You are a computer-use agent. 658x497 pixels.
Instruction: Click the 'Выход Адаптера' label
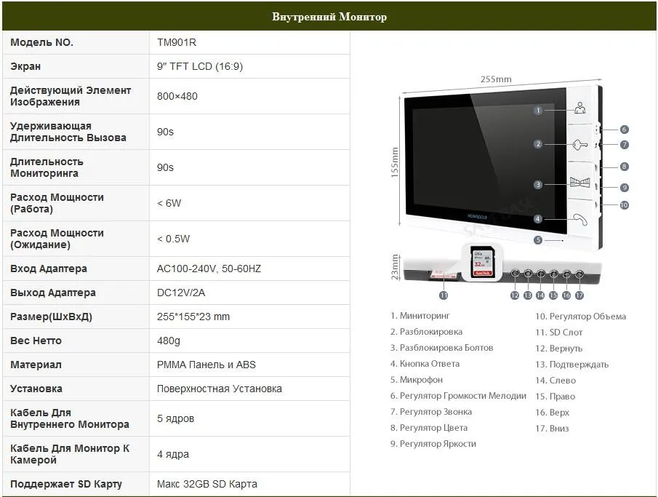(53, 293)
